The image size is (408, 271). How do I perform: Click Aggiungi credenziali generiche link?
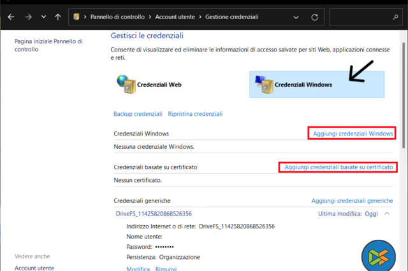[352, 200]
